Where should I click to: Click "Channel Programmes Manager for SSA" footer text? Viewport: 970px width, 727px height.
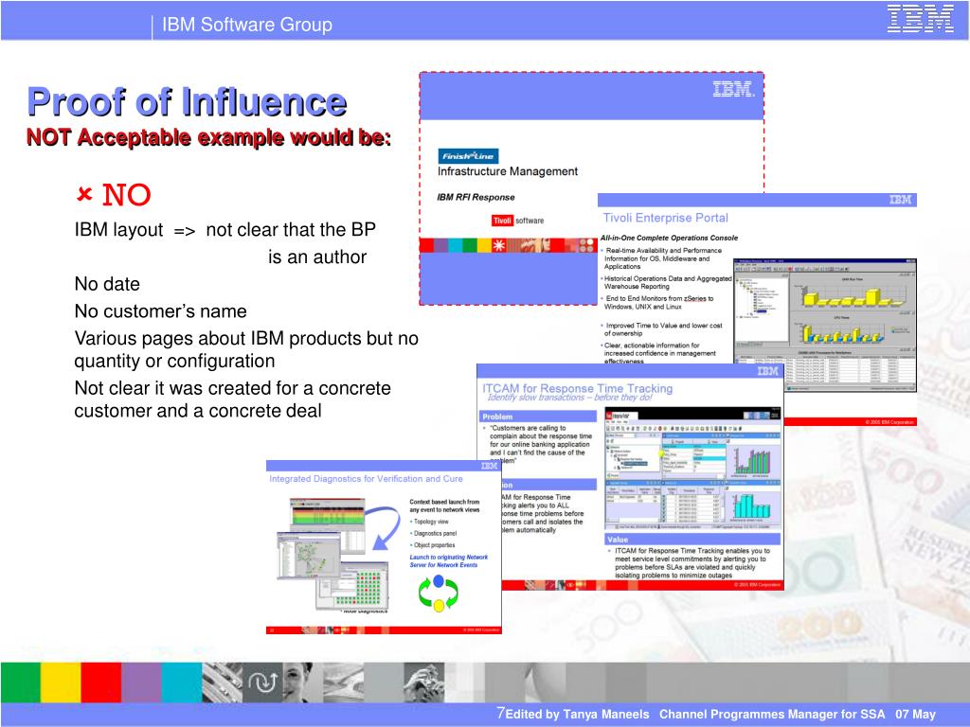[772, 714]
